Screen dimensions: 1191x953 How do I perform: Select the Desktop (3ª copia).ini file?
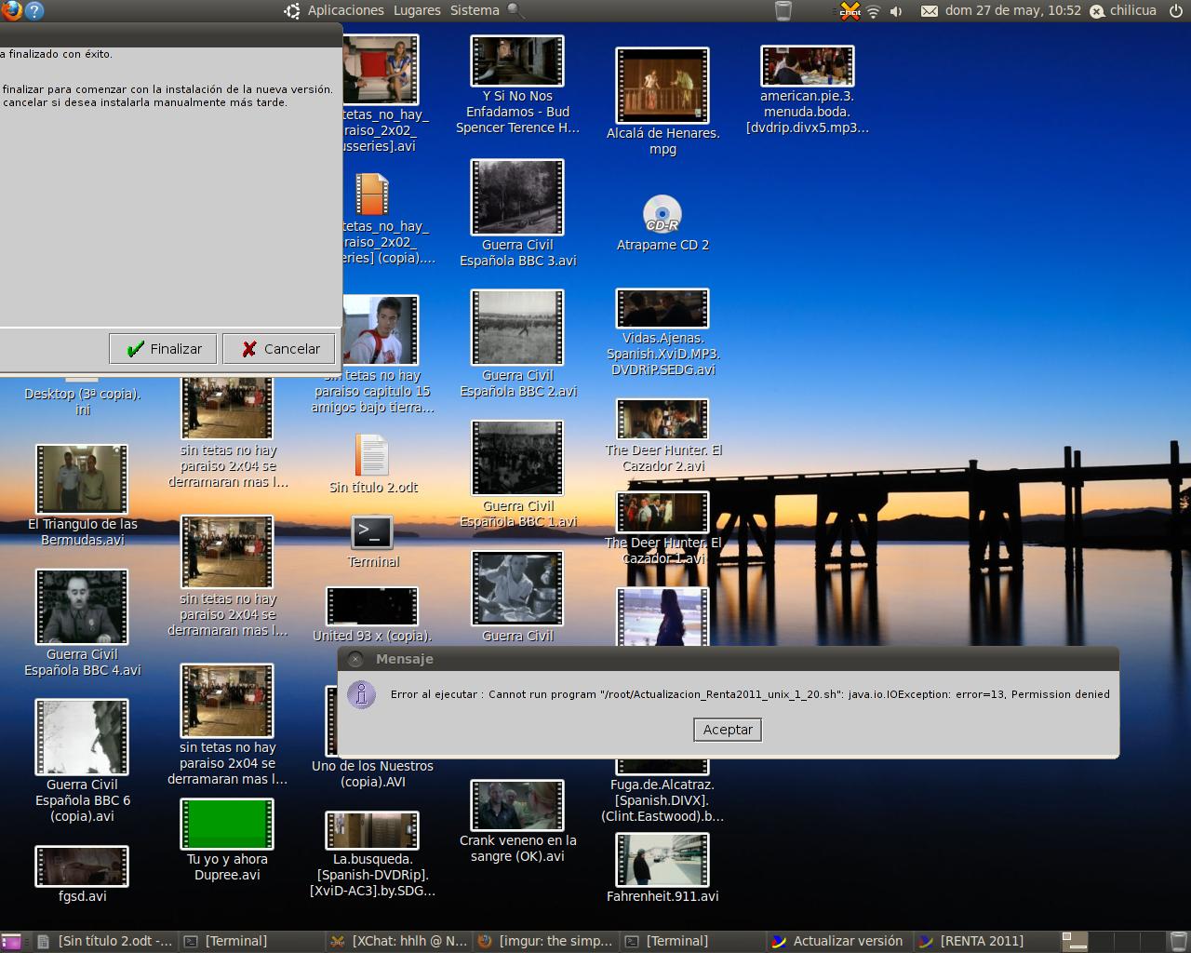click(82, 401)
